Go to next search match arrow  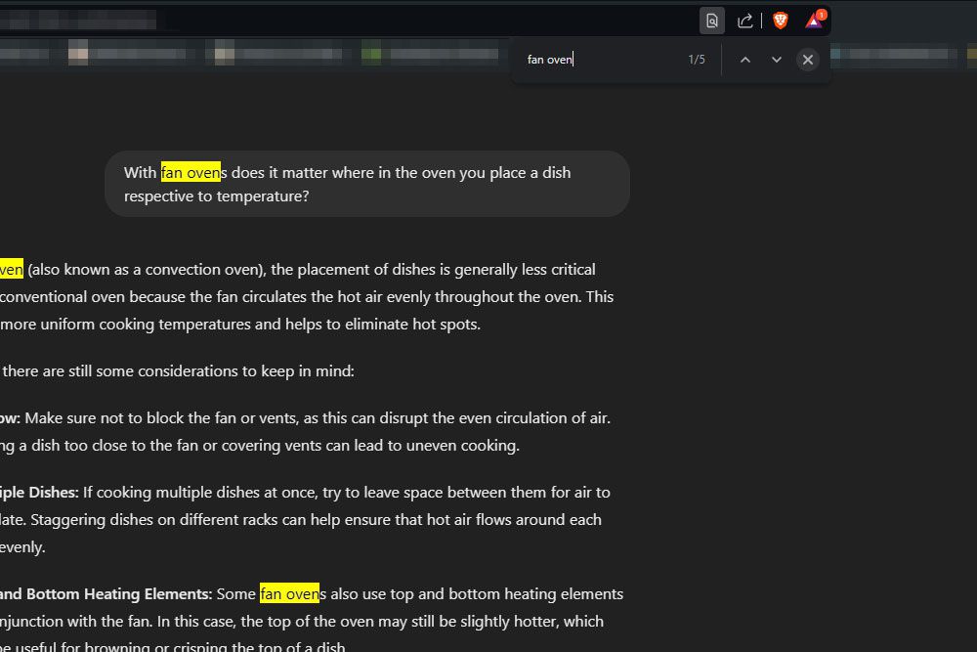click(777, 60)
